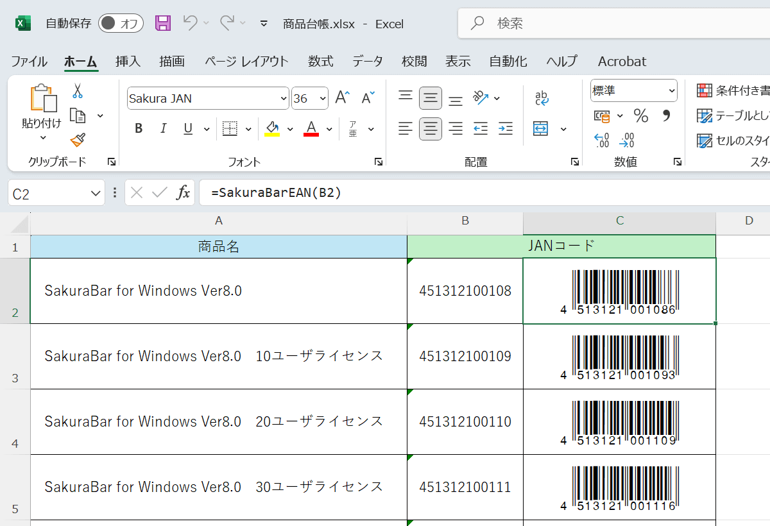Open the Sakura JAN font dropdown
This screenshot has width=770, height=526.
pyautogui.click(x=282, y=98)
